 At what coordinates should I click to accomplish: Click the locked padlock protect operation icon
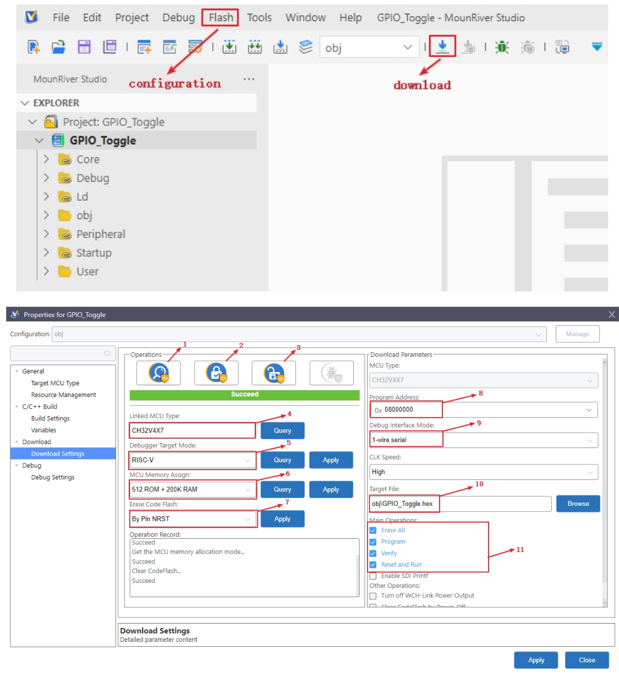(x=216, y=373)
